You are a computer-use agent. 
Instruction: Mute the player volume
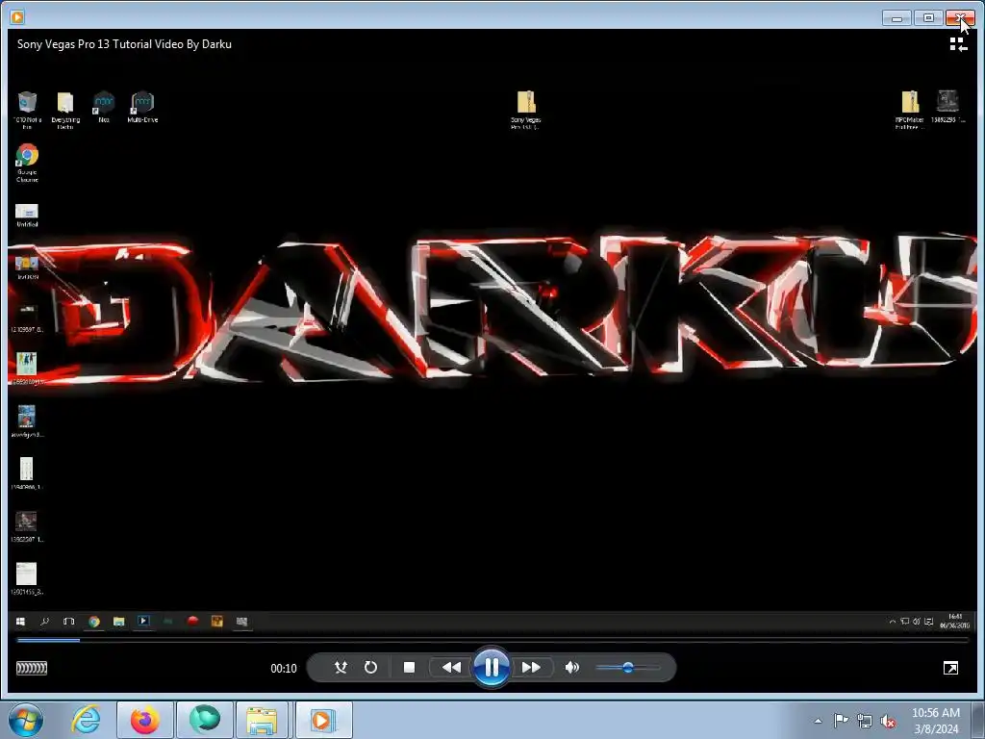(571, 668)
